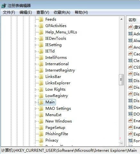Click the string icon for the CSS value

point(130,67)
